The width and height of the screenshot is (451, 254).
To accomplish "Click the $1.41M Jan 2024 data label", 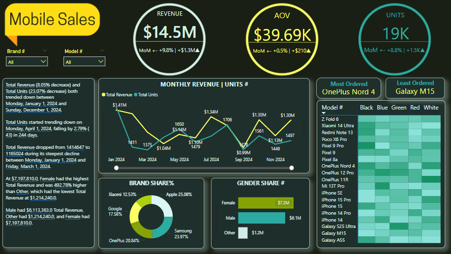I will pos(120,105).
